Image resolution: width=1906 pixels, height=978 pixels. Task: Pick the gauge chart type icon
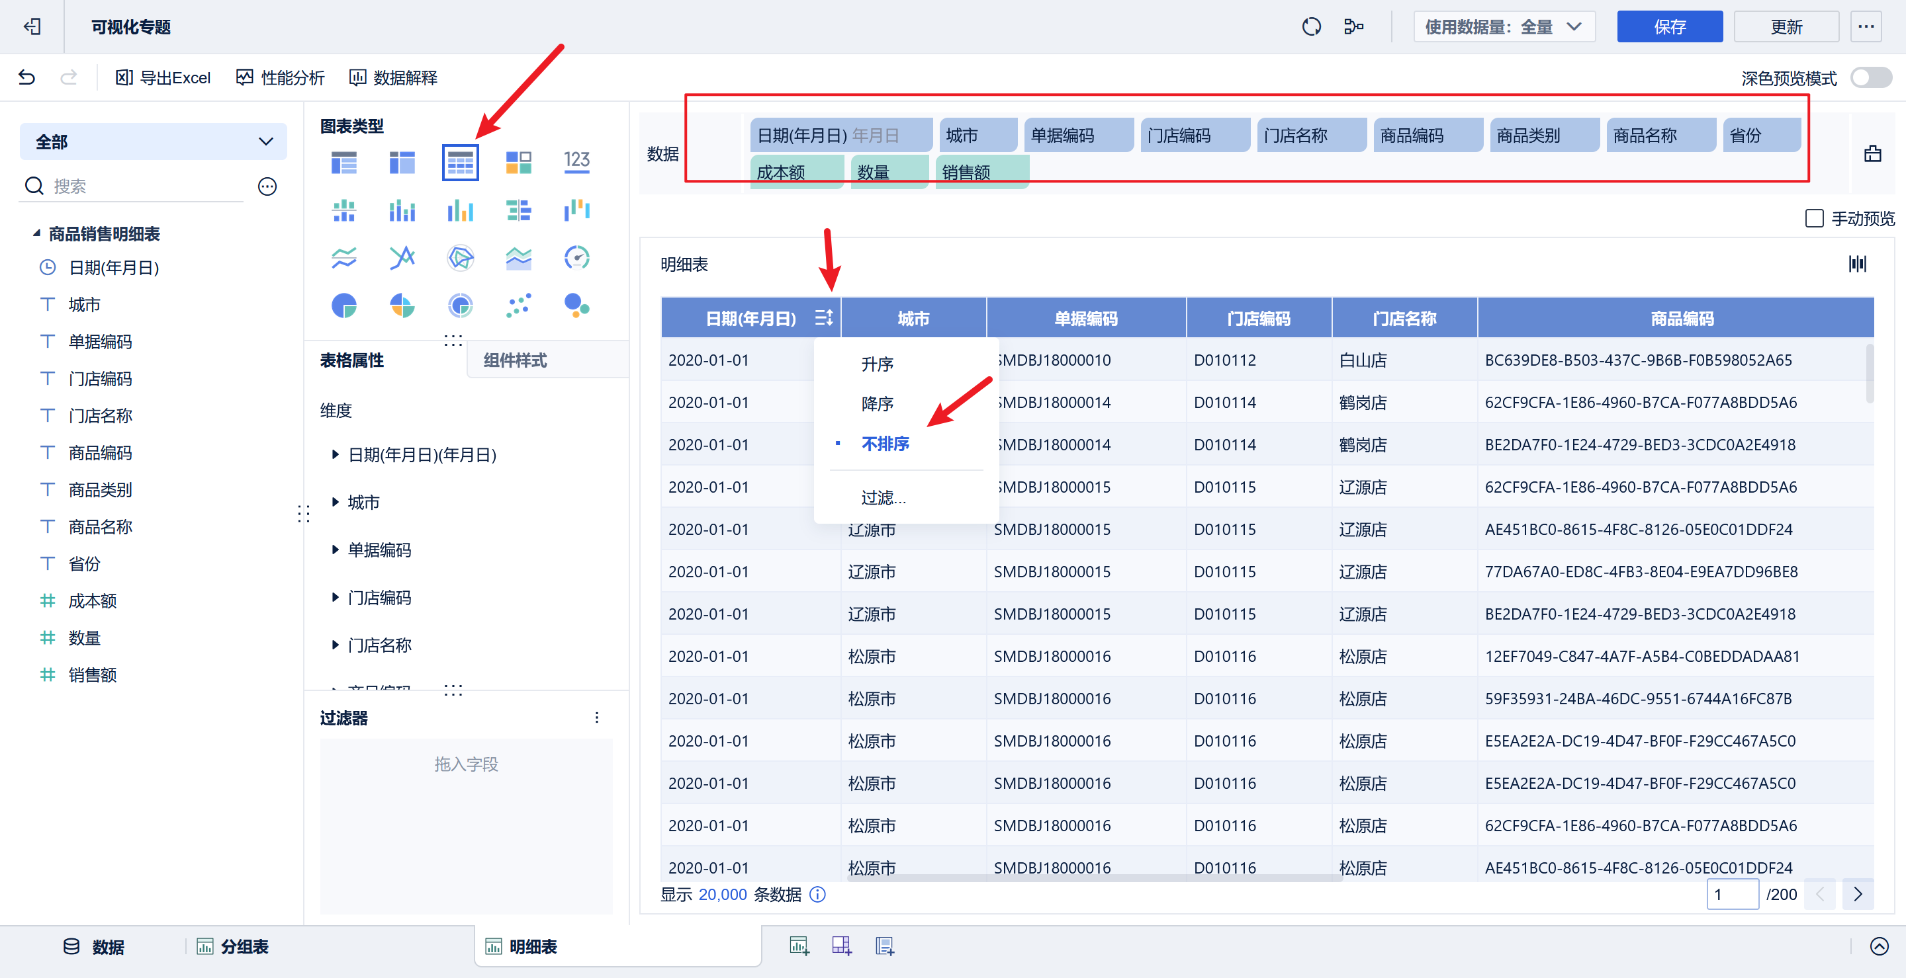tap(576, 258)
